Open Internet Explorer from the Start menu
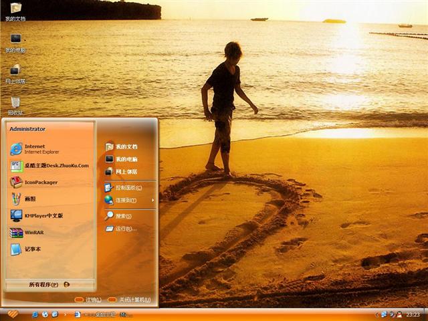The width and height of the screenshot is (428, 321). click(x=40, y=148)
